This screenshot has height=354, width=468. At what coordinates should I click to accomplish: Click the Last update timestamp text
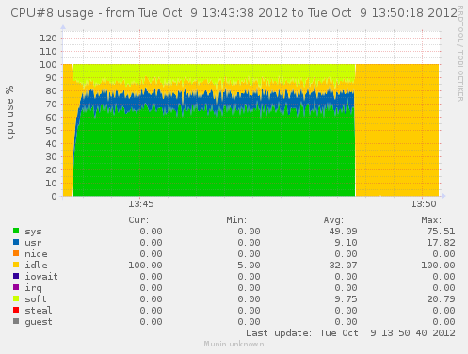[x=350, y=333]
